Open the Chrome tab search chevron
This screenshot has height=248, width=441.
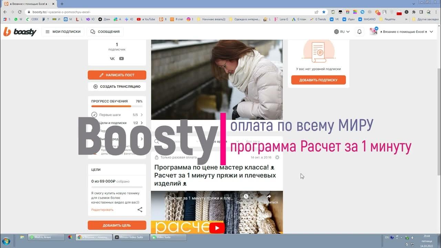coord(414,3)
